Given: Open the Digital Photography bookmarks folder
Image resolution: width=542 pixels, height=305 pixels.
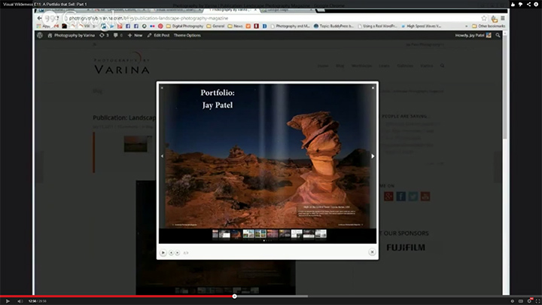Looking at the screenshot, I should [x=184, y=26].
